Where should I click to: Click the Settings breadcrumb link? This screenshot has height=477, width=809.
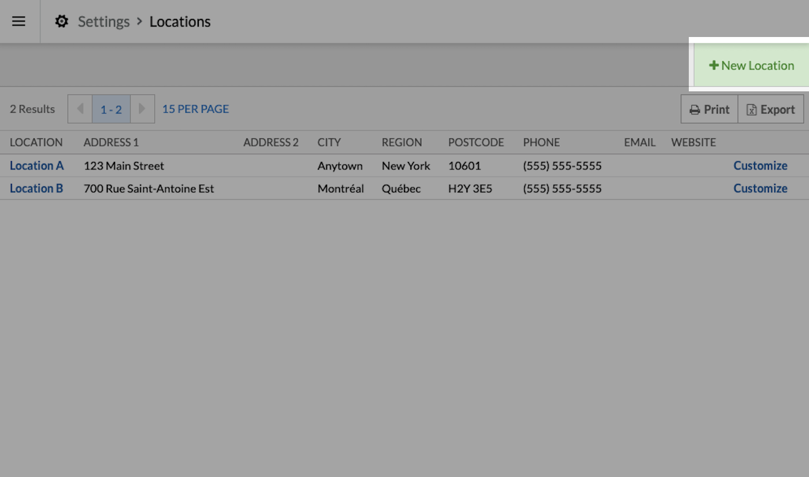tap(103, 21)
